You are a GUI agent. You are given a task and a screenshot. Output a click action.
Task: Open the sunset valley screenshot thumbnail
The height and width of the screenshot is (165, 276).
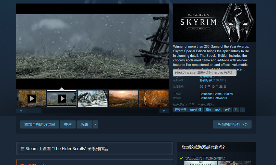(x=123, y=99)
